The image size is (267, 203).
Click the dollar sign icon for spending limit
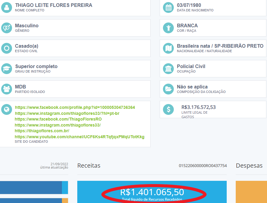168,109
